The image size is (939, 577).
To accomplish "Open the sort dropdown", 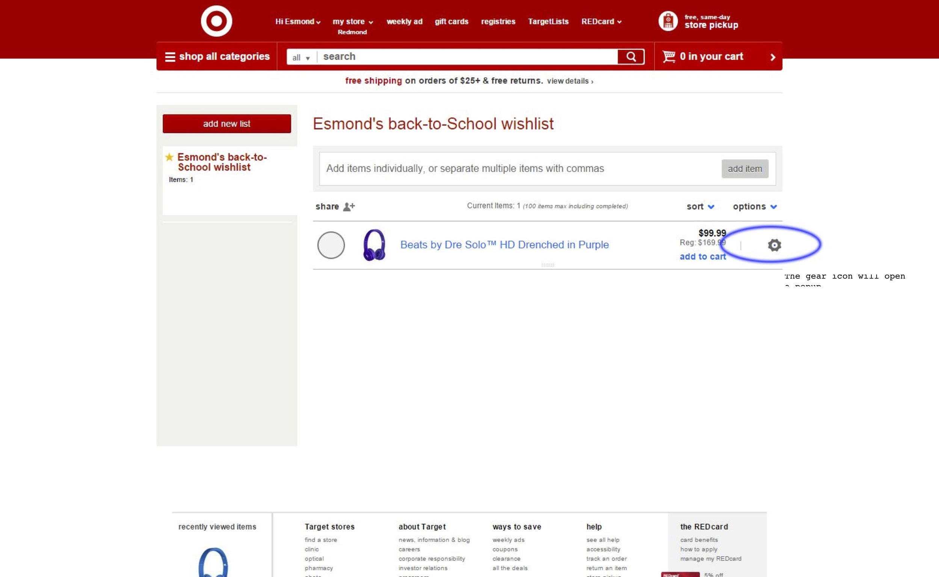I will (x=700, y=207).
